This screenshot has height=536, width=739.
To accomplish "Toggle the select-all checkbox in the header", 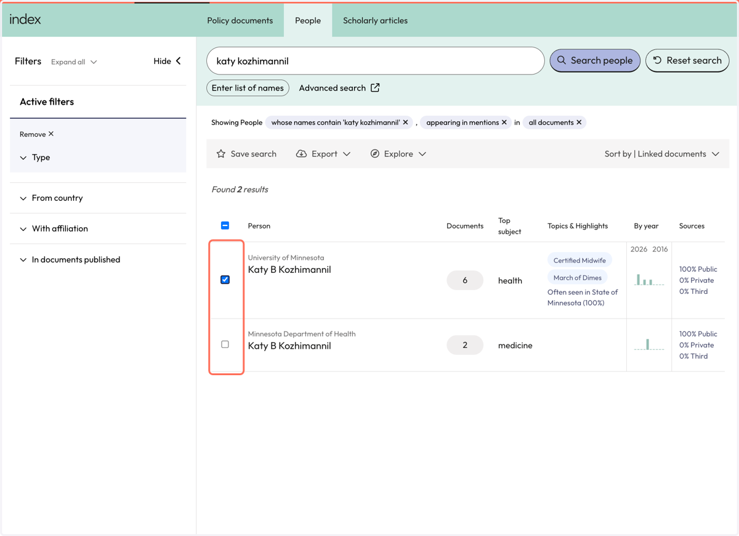I will click(225, 225).
